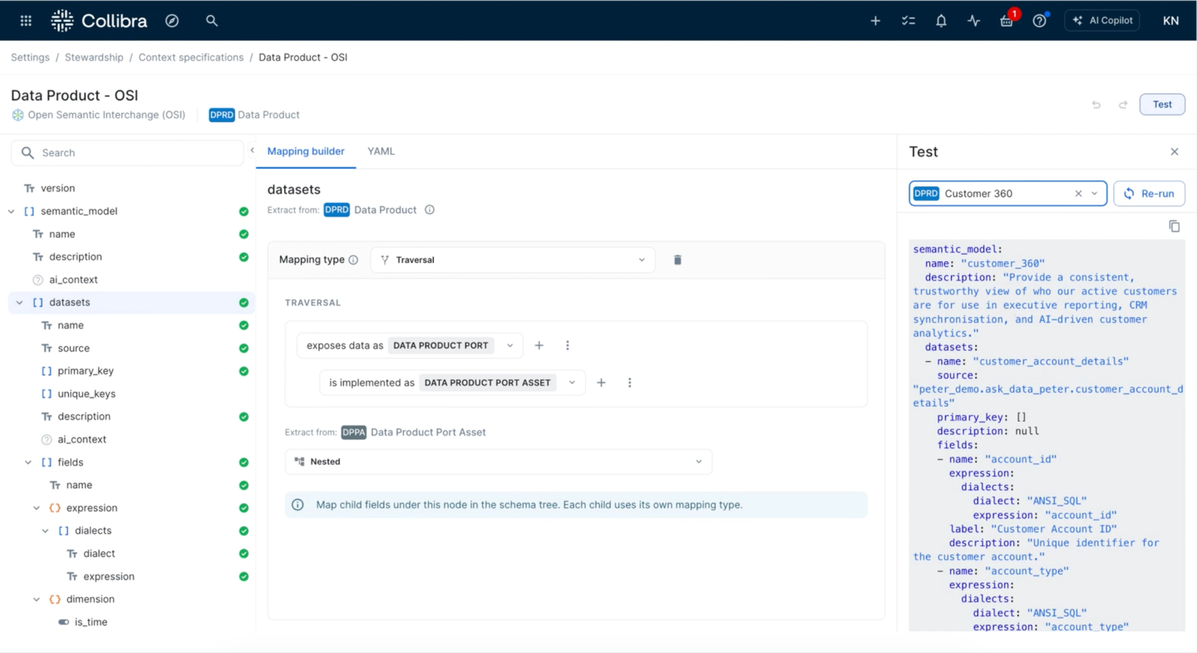Image resolution: width=1197 pixels, height=653 pixels.
Task: Open global search in top bar
Action: tap(212, 21)
